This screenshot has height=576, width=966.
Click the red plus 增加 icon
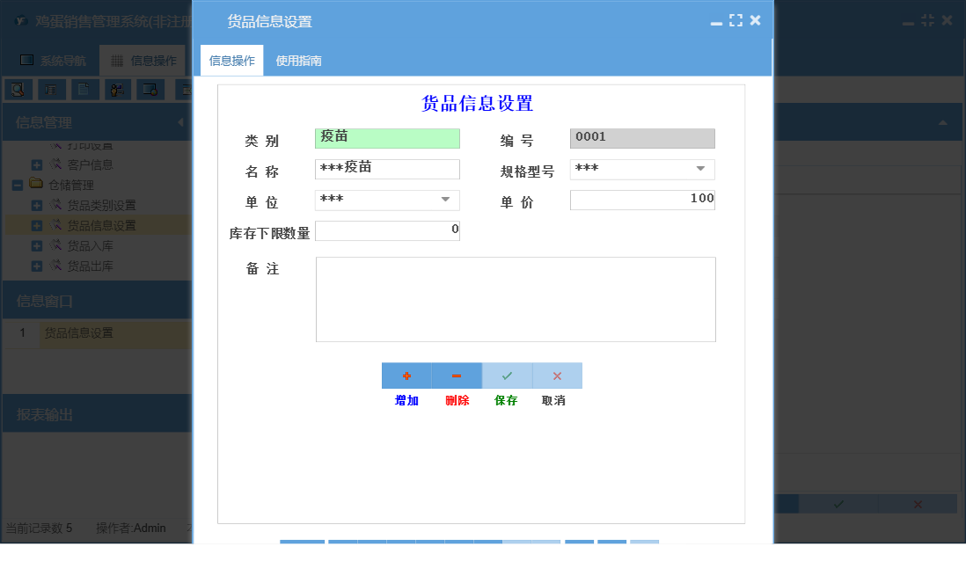(406, 375)
